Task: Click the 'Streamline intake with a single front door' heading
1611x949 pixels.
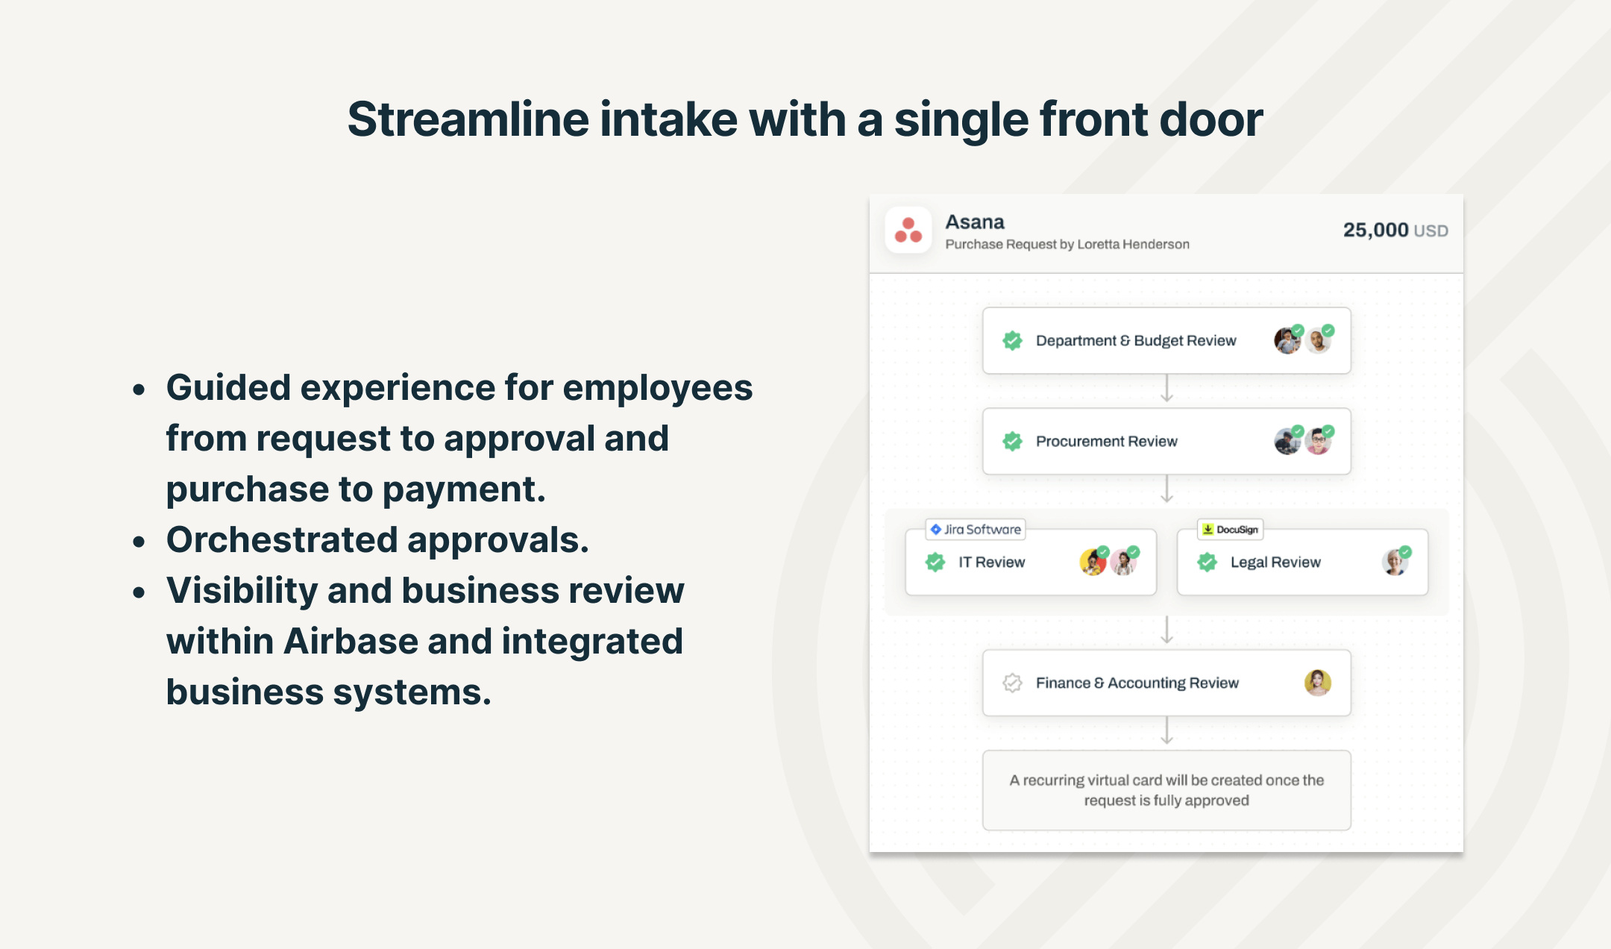Action: pyautogui.click(x=805, y=119)
